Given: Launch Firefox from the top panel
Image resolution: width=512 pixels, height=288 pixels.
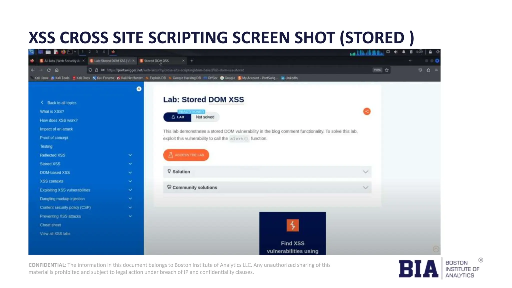Looking at the screenshot, I should pyautogui.click(x=63, y=52).
